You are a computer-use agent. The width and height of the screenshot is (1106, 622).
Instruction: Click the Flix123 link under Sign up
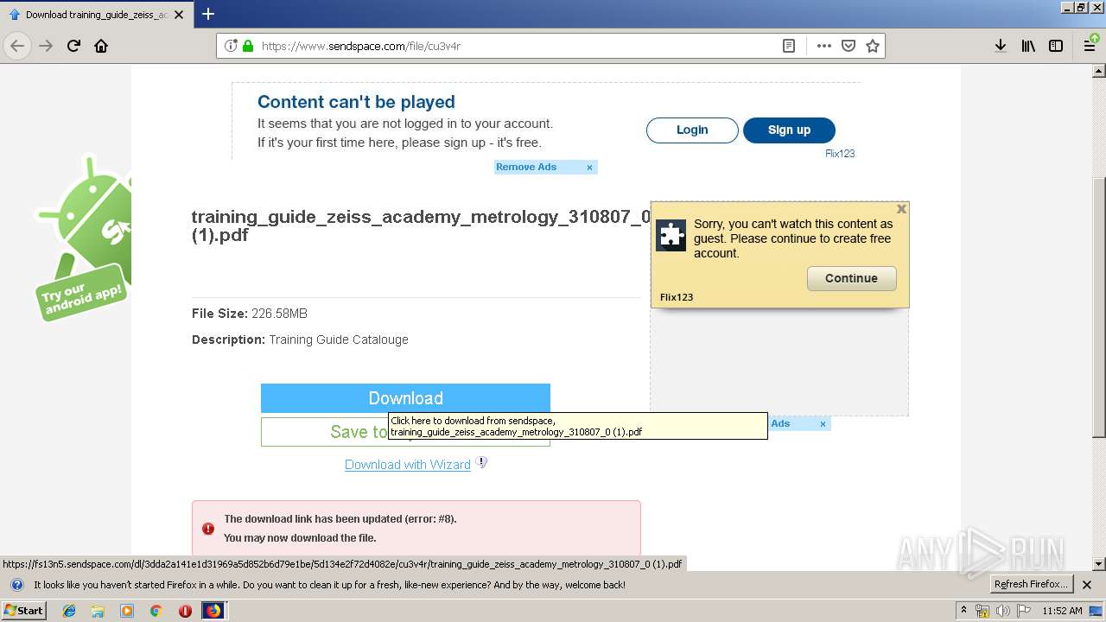[840, 154]
